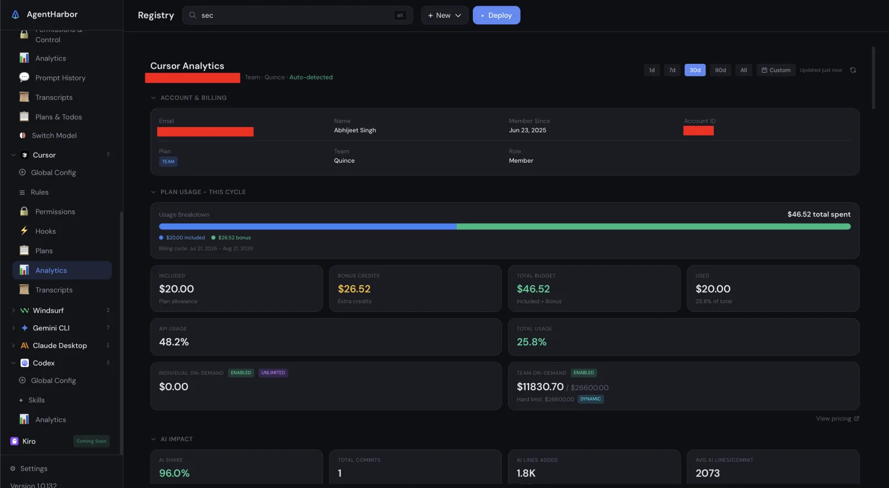Image resolution: width=889 pixels, height=488 pixels.
Task: Open the Cursor Rules list icon
Action: [22, 192]
